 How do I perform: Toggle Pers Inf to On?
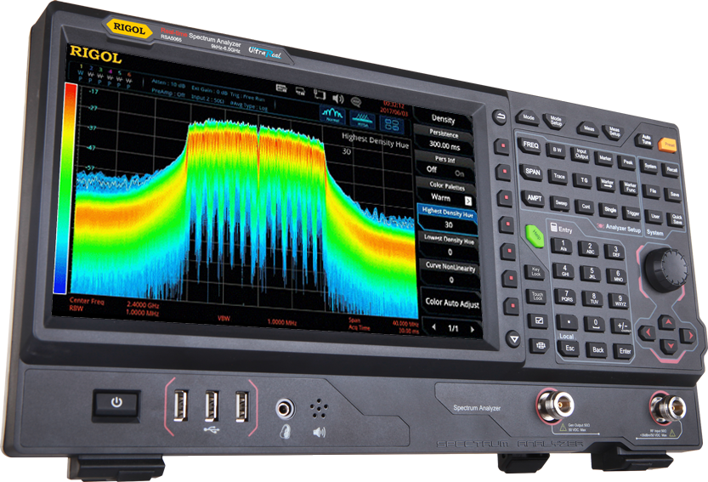[x=459, y=173]
